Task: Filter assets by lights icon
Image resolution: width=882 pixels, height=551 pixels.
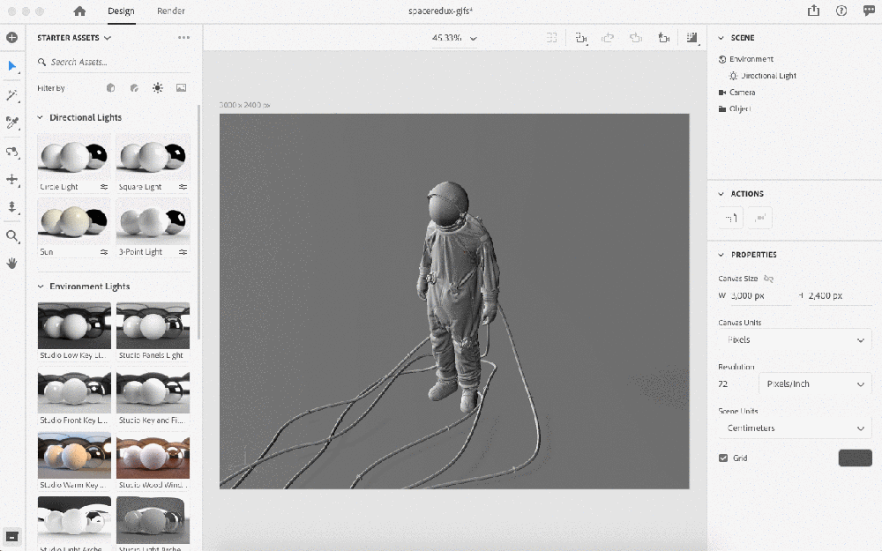Action: (158, 88)
